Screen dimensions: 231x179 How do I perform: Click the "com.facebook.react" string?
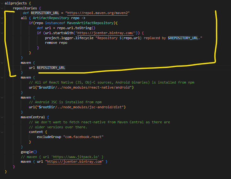tap(83, 137)
